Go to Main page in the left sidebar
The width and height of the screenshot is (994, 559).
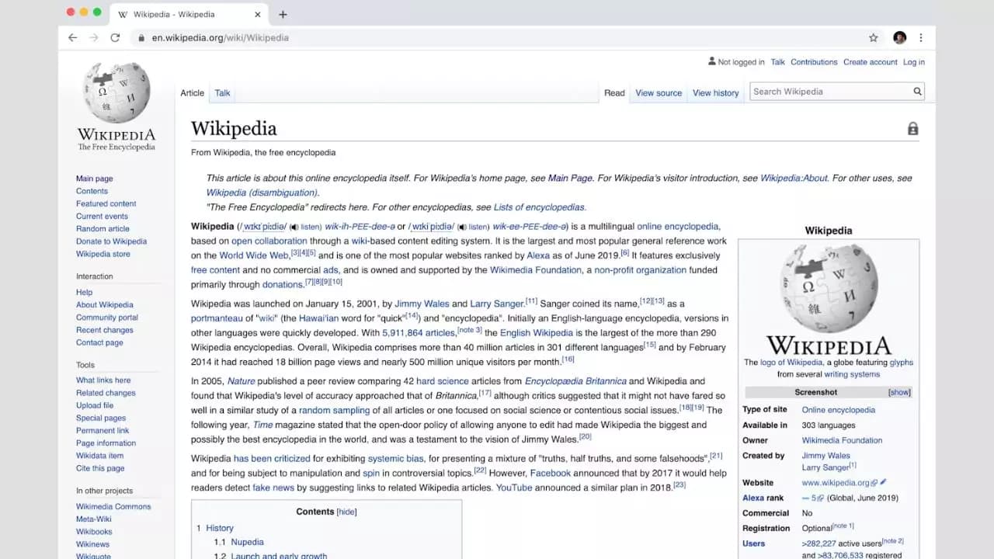[x=95, y=179]
